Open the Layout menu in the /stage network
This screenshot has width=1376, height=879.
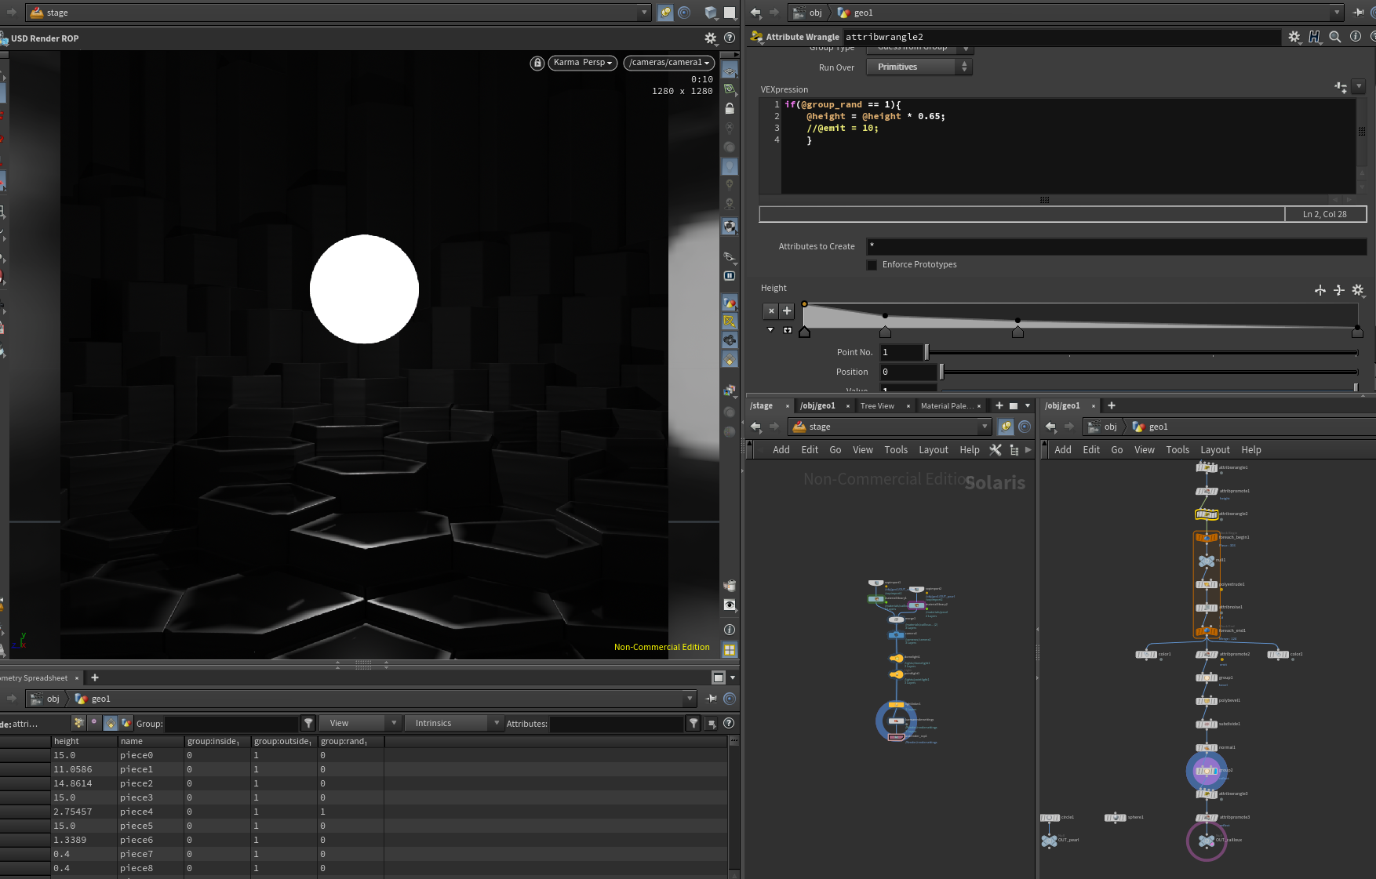tap(934, 450)
